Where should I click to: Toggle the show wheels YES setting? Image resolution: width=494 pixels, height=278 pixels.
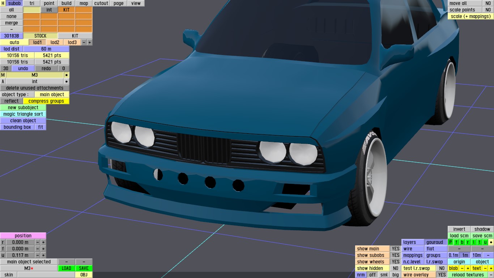[x=396, y=262]
